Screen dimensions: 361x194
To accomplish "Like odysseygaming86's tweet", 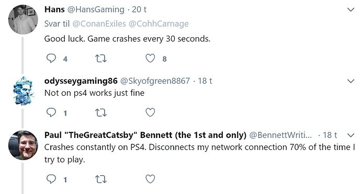I will click(150, 112).
